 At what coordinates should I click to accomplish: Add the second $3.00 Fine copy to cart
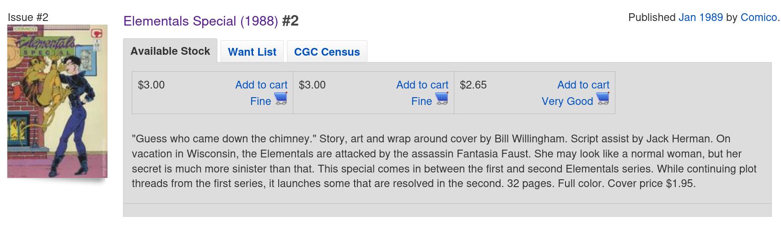tap(422, 85)
